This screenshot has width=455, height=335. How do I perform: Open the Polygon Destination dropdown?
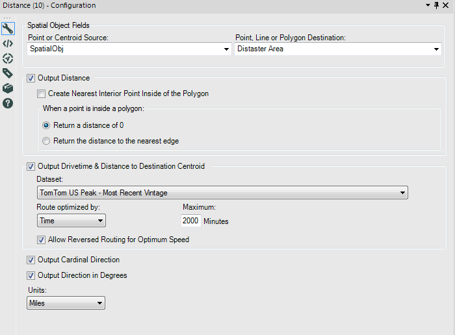click(338, 49)
